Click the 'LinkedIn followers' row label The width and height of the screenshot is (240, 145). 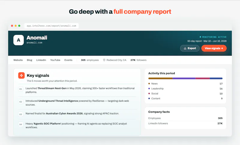coord(158,123)
